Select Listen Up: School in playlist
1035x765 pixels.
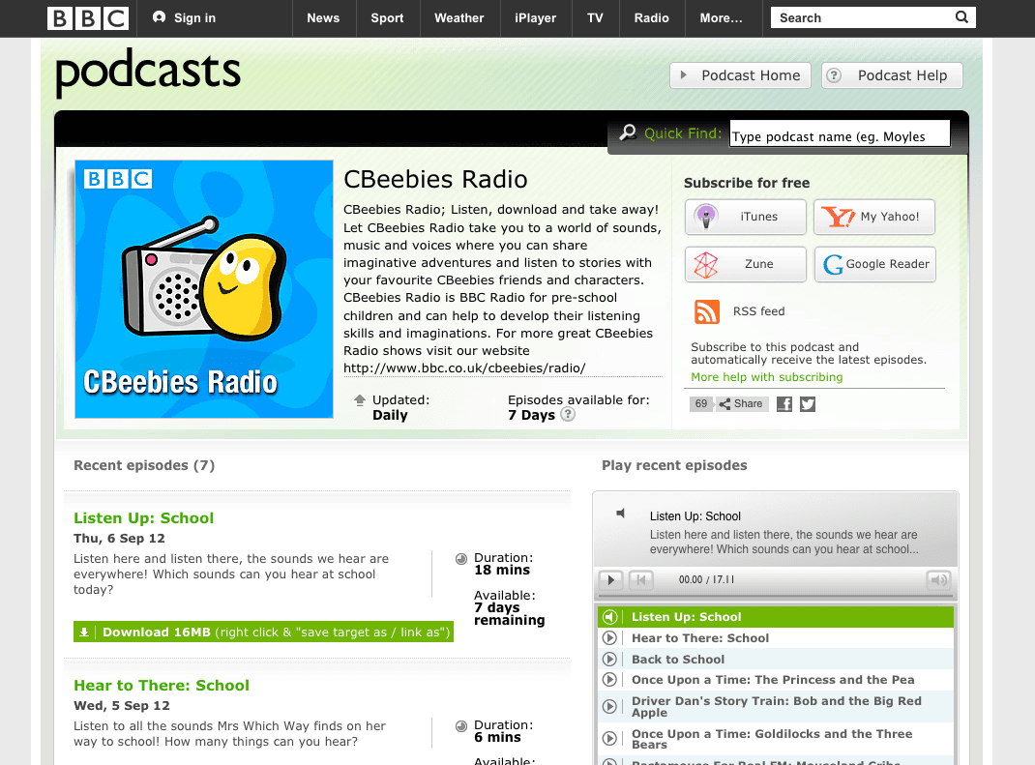pos(776,616)
